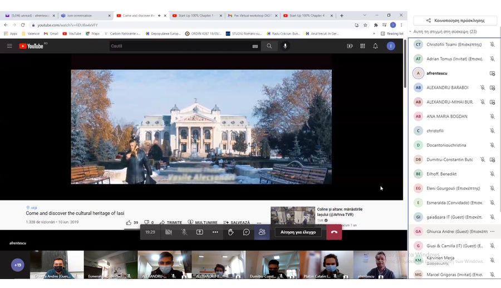Click the raise hand icon
The width and height of the screenshot is (501, 288).
[x=231, y=232]
